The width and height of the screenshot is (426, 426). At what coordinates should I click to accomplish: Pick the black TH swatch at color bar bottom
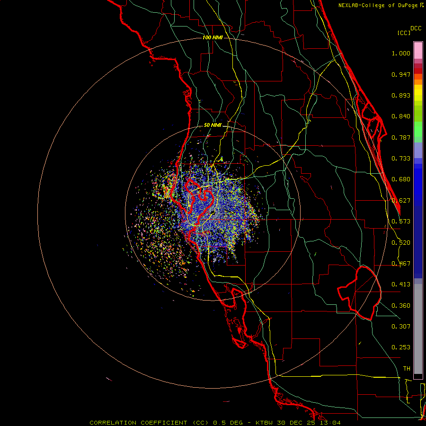pos(418,376)
